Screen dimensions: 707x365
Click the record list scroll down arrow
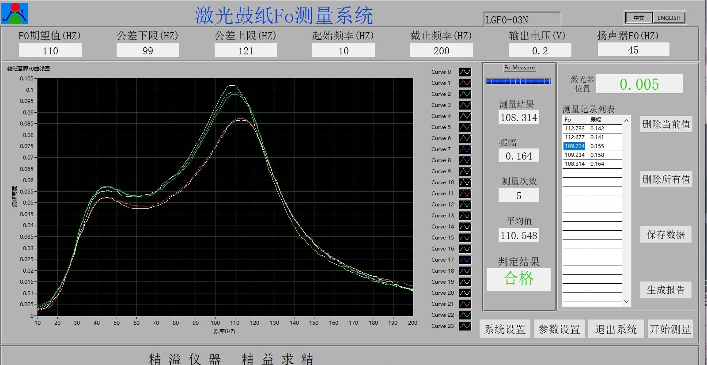pos(626,301)
